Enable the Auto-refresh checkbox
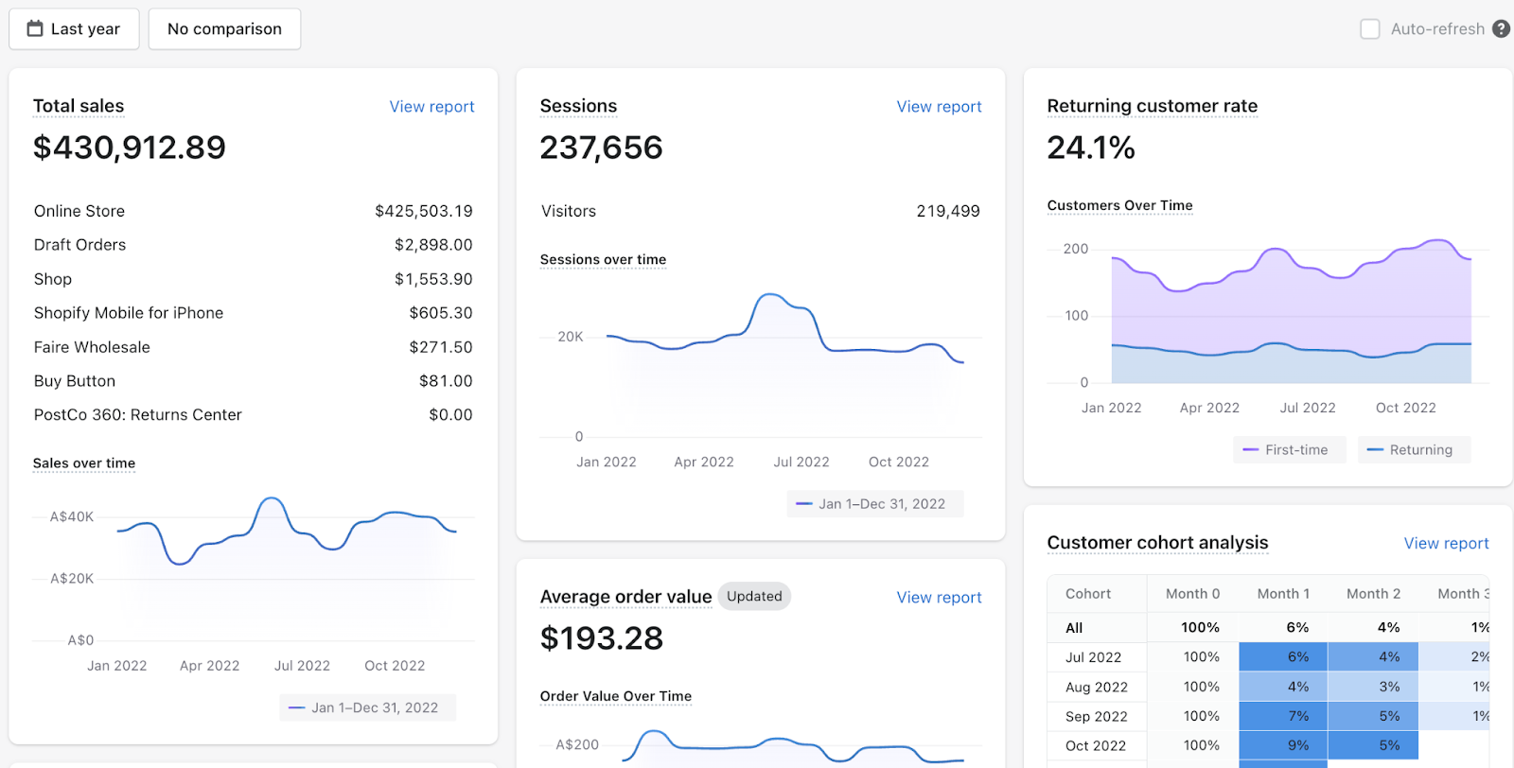Viewport: 1514px width, 768px height. [x=1369, y=28]
